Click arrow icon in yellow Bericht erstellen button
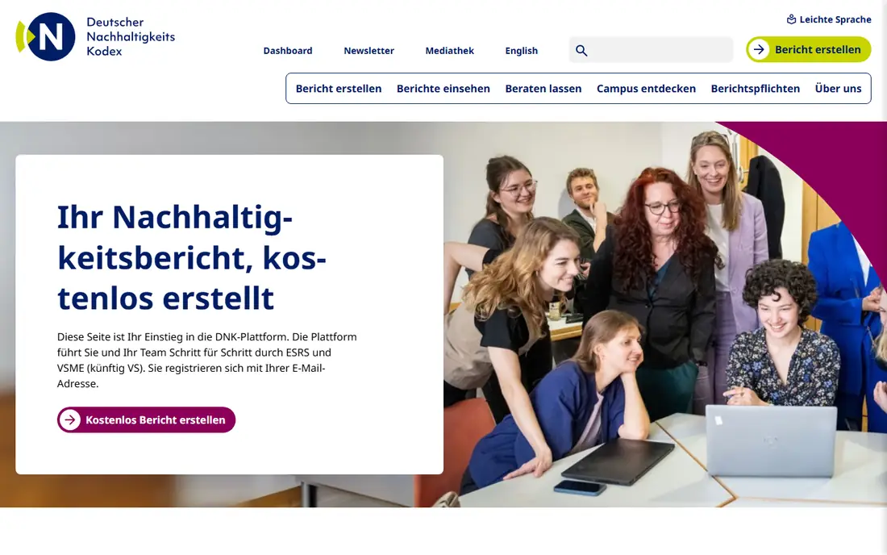The width and height of the screenshot is (887, 555). (x=759, y=50)
